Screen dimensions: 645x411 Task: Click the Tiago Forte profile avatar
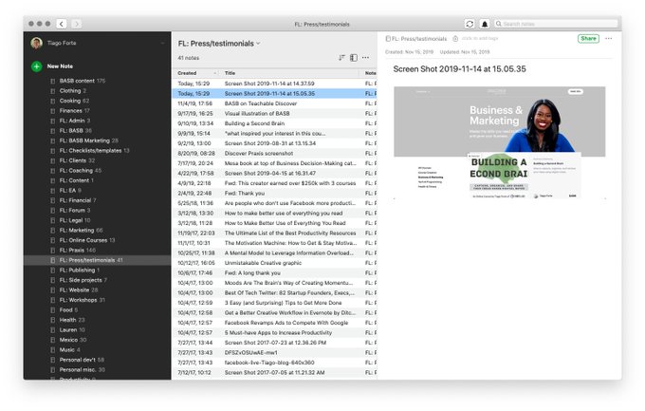click(37, 43)
